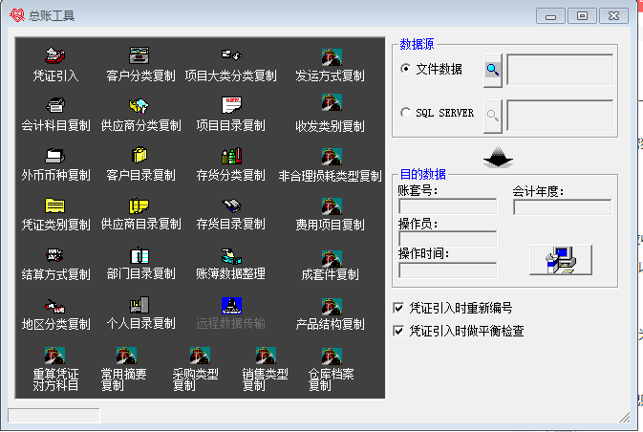Viewport: 643px width, 432px height.
Task: Select the 供应商目录复制 icon
Action: (x=139, y=205)
